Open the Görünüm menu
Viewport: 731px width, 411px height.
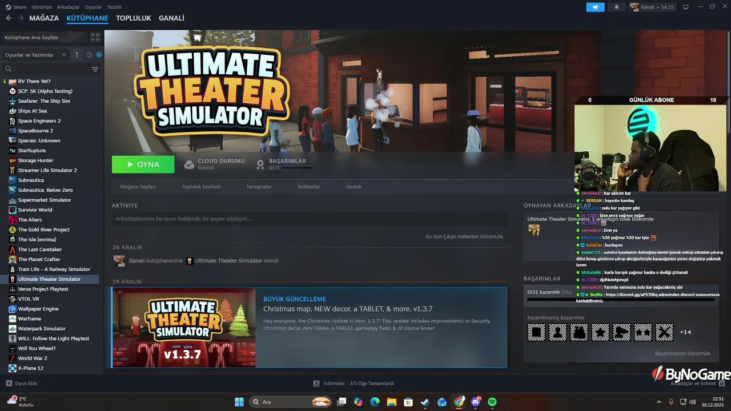point(42,7)
